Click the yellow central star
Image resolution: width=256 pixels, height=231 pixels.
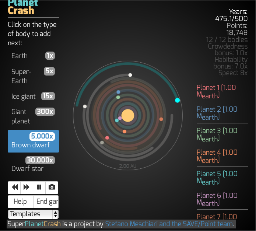(x=128, y=115)
